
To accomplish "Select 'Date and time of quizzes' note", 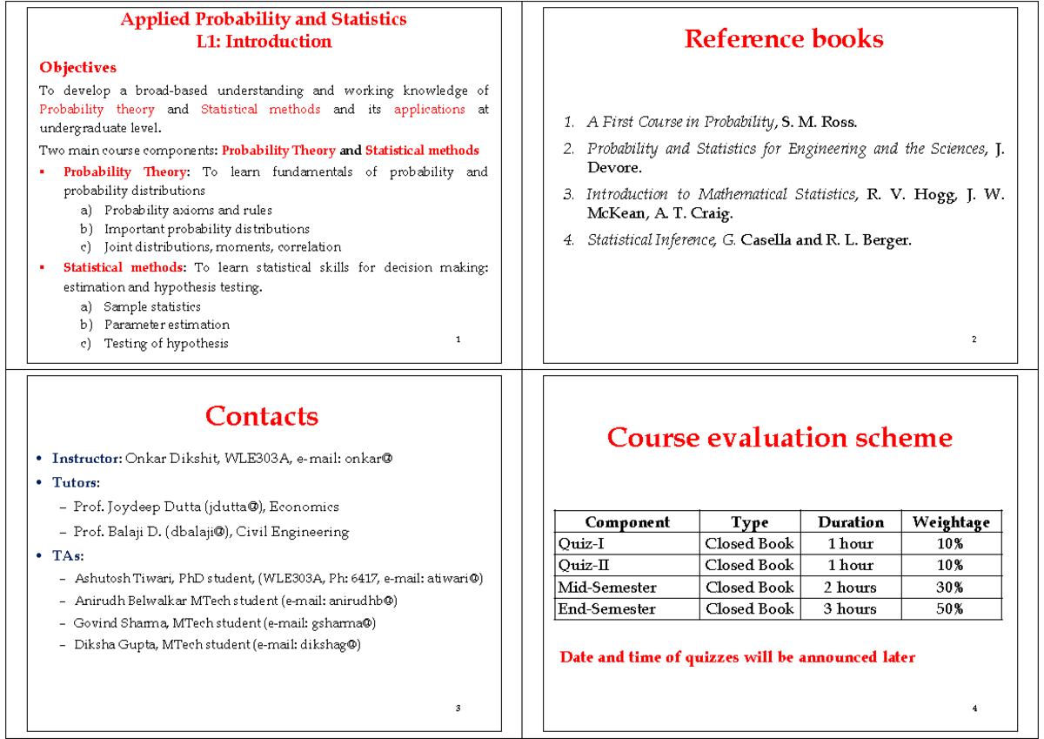I will (x=738, y=657).
